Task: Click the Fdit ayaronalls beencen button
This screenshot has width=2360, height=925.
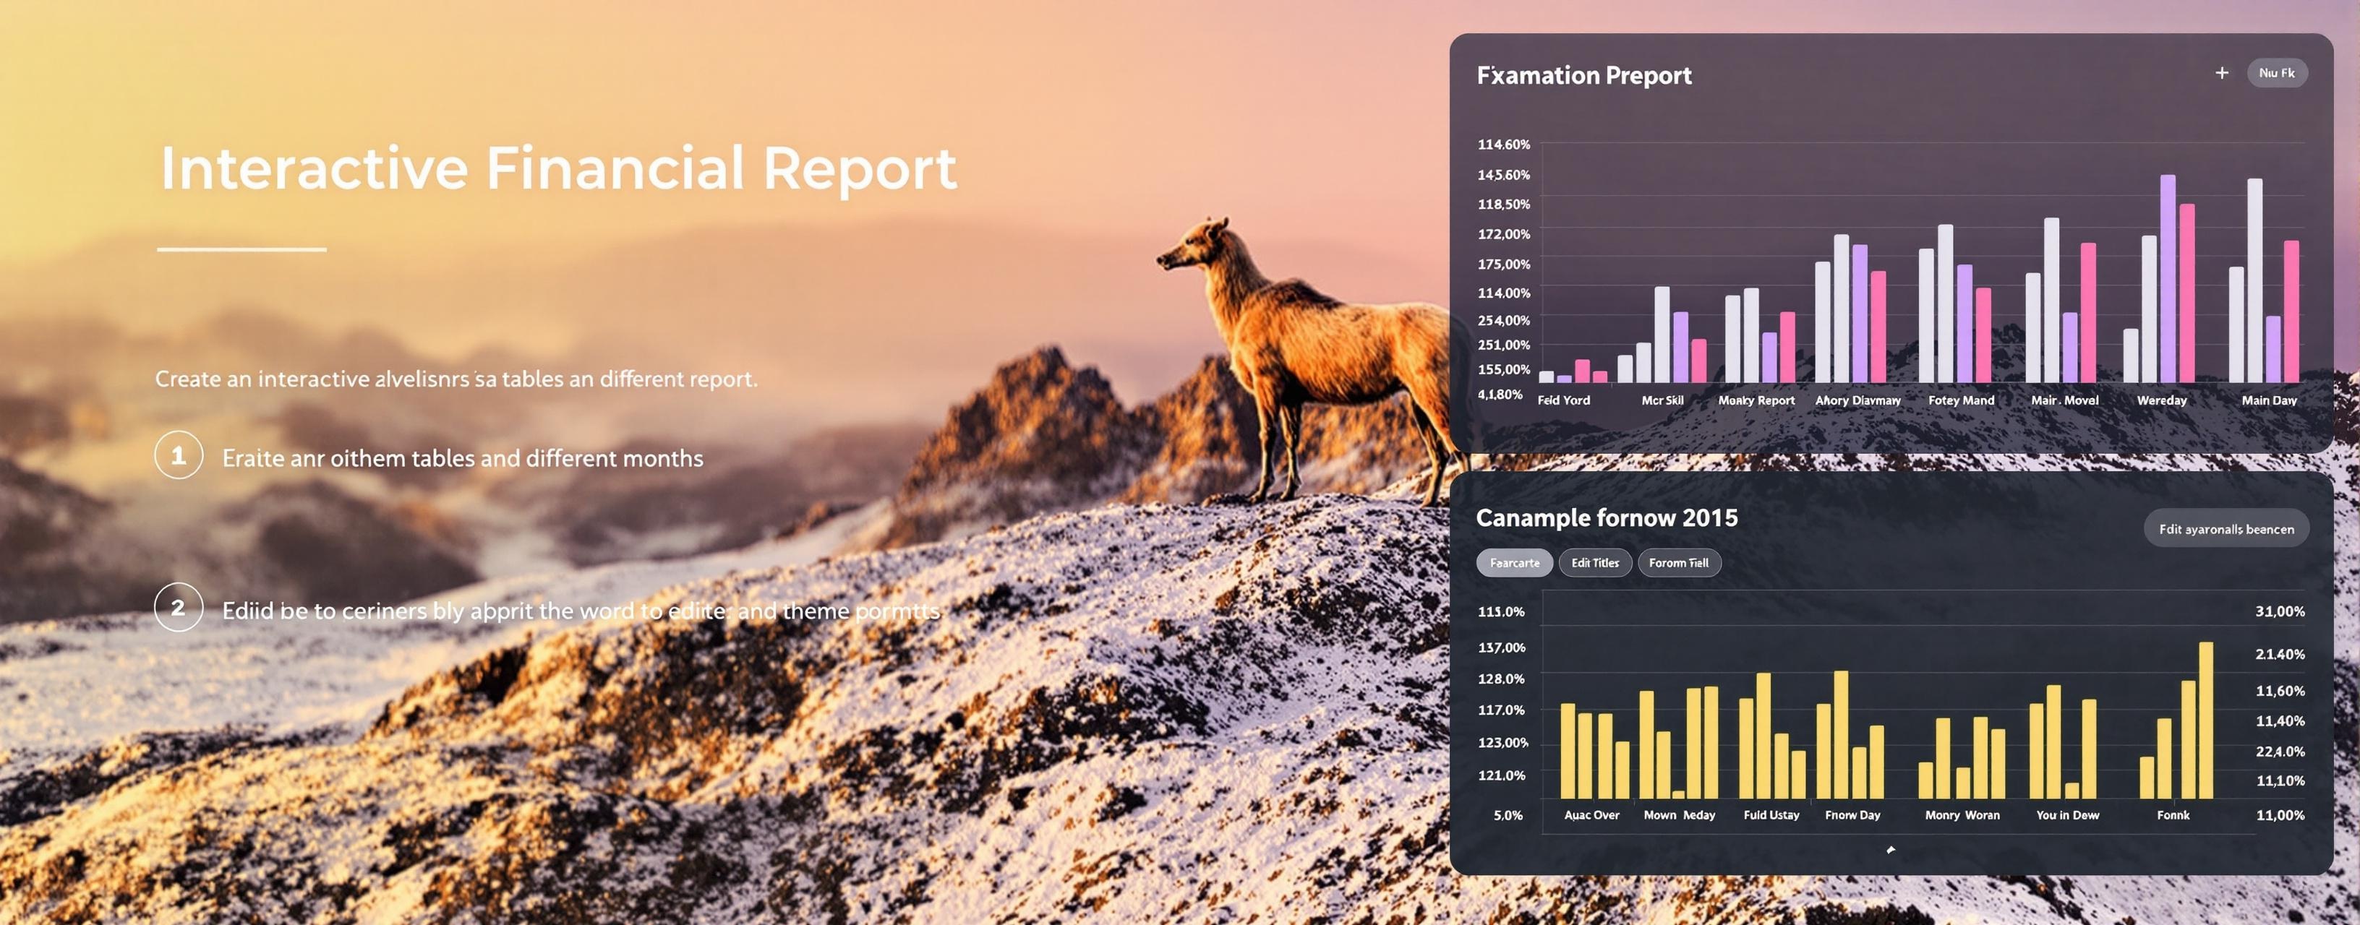Action: tap(2226, 528)
